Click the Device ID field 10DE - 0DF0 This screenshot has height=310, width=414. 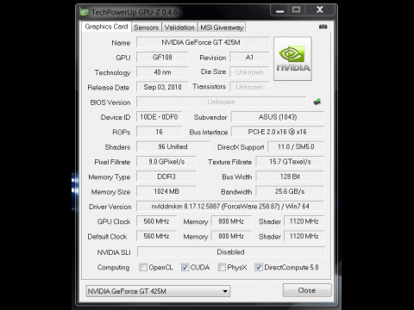[159, 117]
